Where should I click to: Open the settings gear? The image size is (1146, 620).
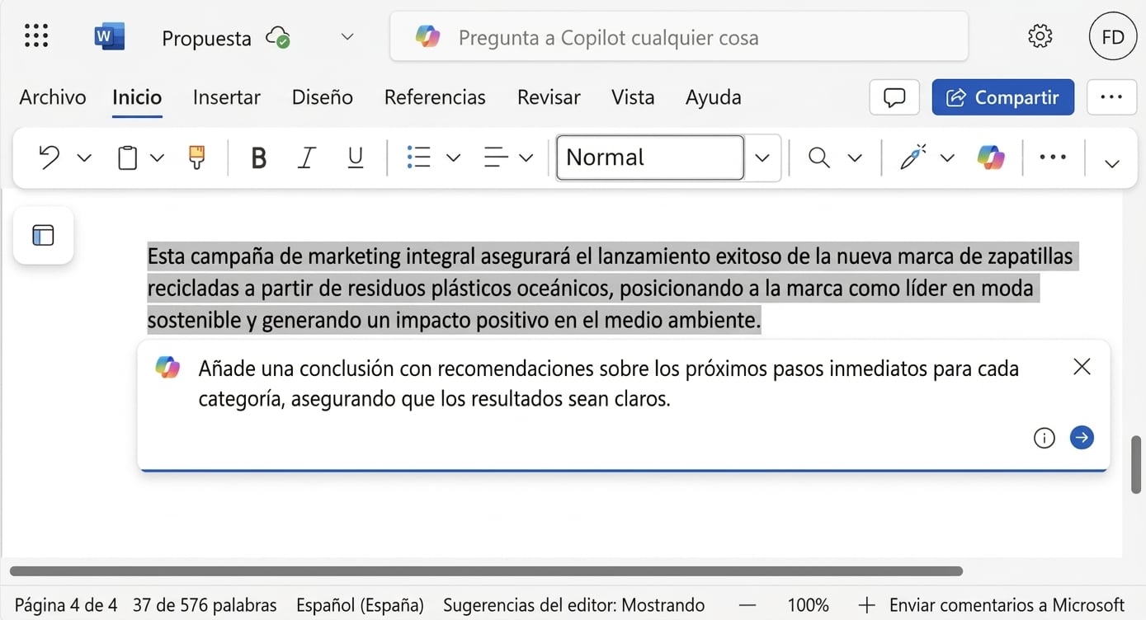[1040, 36]
